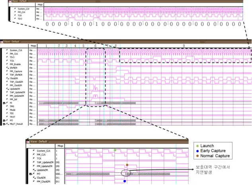252x187 pixels.
Task: Select TCK signal in middle wave window
Action: click(x=12, y=61)
